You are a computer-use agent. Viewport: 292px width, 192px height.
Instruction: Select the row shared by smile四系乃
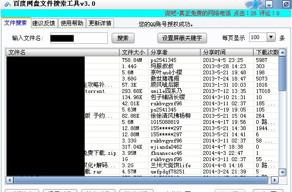point(143,91)
